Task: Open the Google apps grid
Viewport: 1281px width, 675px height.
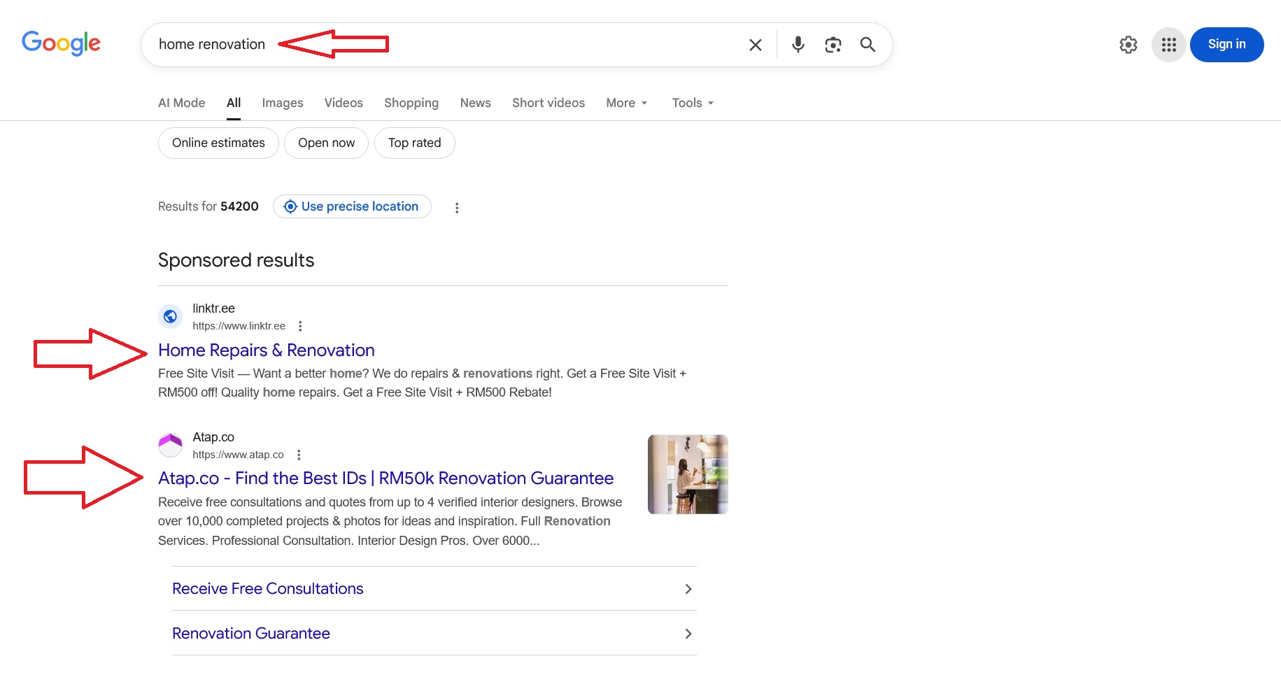Action: pos(1168,45)
